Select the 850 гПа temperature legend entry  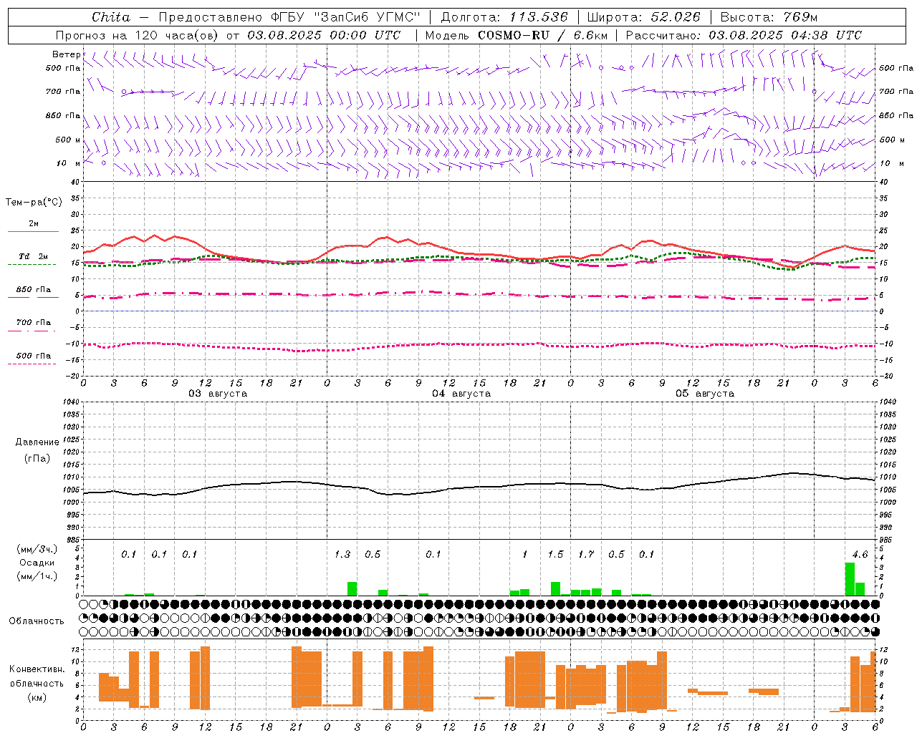tap(33, 290)
